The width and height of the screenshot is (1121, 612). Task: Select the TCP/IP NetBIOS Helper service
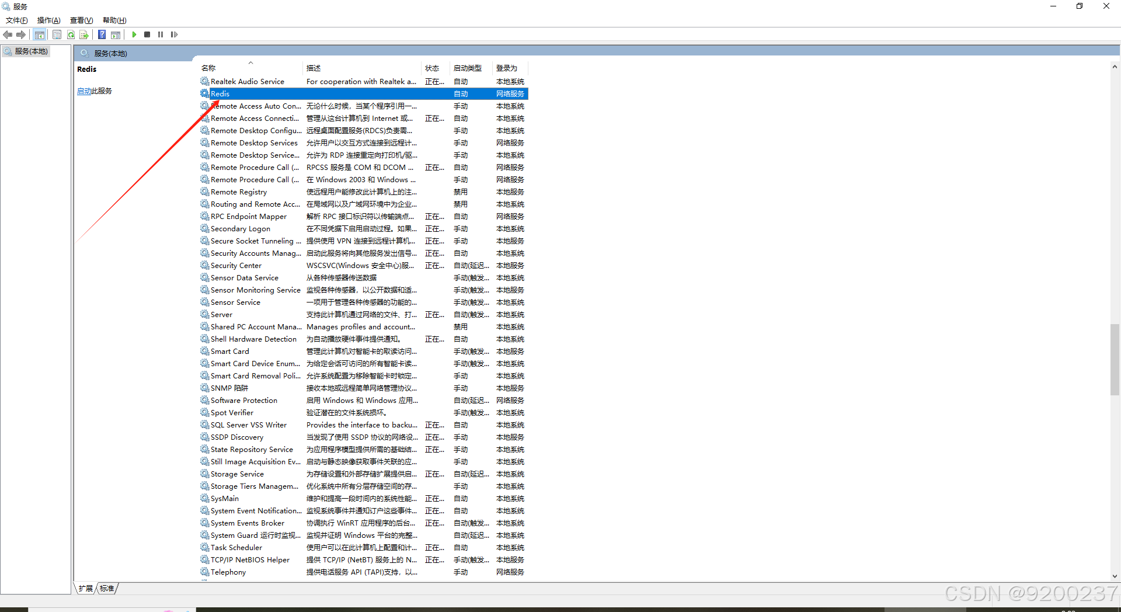tap(363, 559)
